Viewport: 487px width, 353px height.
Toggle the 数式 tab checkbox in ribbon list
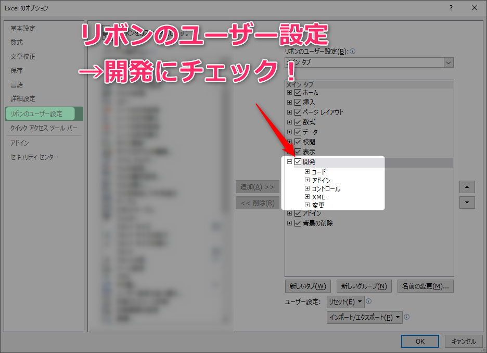coord(298,122)
